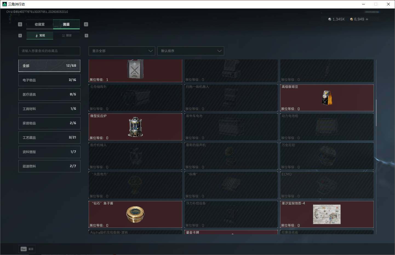Screen dimensions: 395x255
Task: Click the Q key shortcut icon
Action: [20, 24]
